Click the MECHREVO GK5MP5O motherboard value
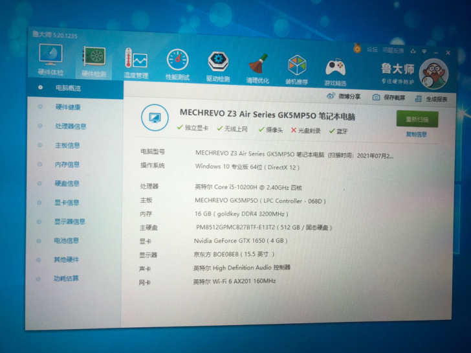471x353 pixels. click(260, 201)
